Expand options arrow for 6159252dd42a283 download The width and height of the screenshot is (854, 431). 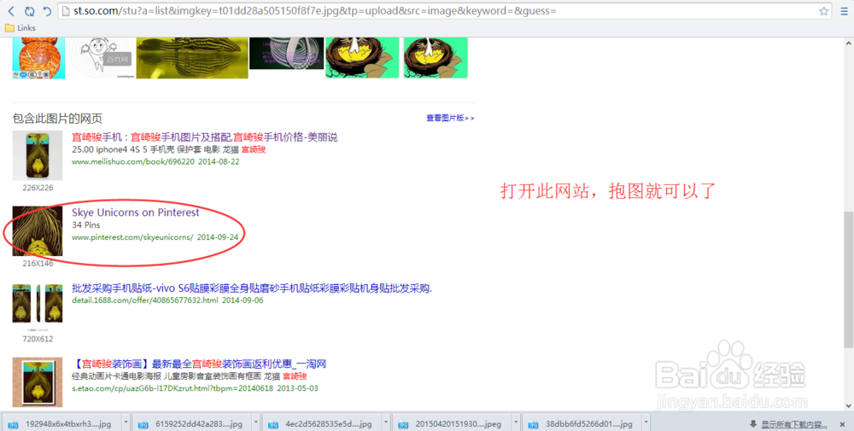(256, 422)
